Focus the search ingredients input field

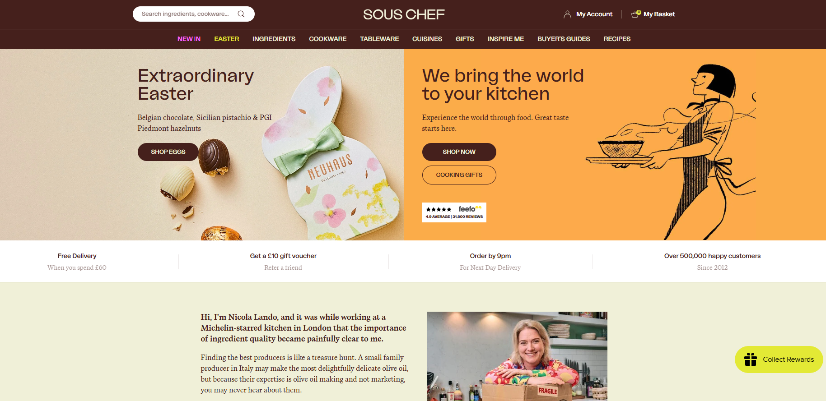click(185, 14)
